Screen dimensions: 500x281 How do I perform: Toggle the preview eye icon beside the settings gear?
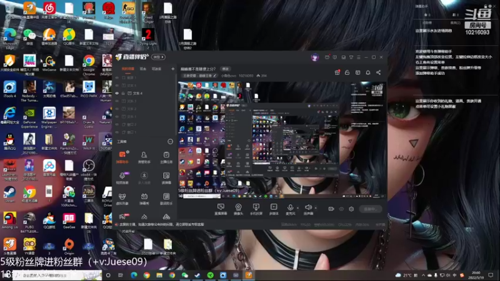tap(341, 209)
